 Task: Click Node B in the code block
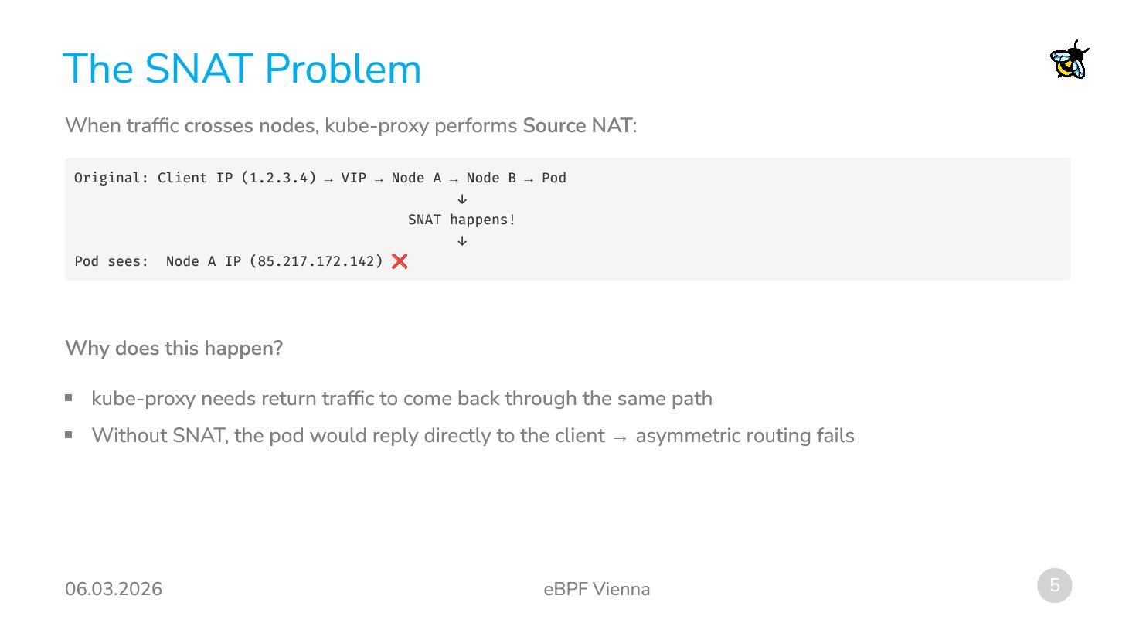click(491, 178)
